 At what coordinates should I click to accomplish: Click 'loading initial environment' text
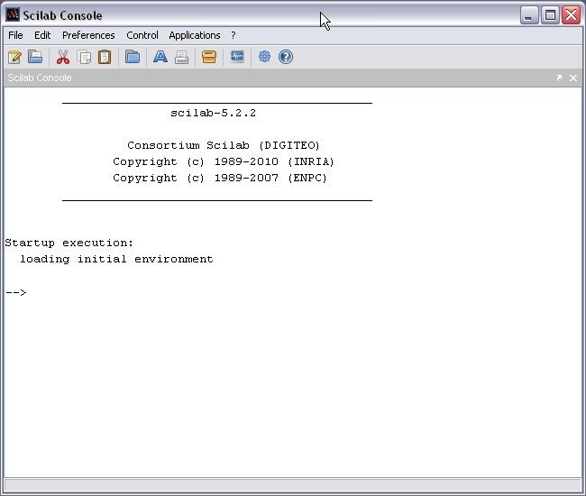(116, 259)
